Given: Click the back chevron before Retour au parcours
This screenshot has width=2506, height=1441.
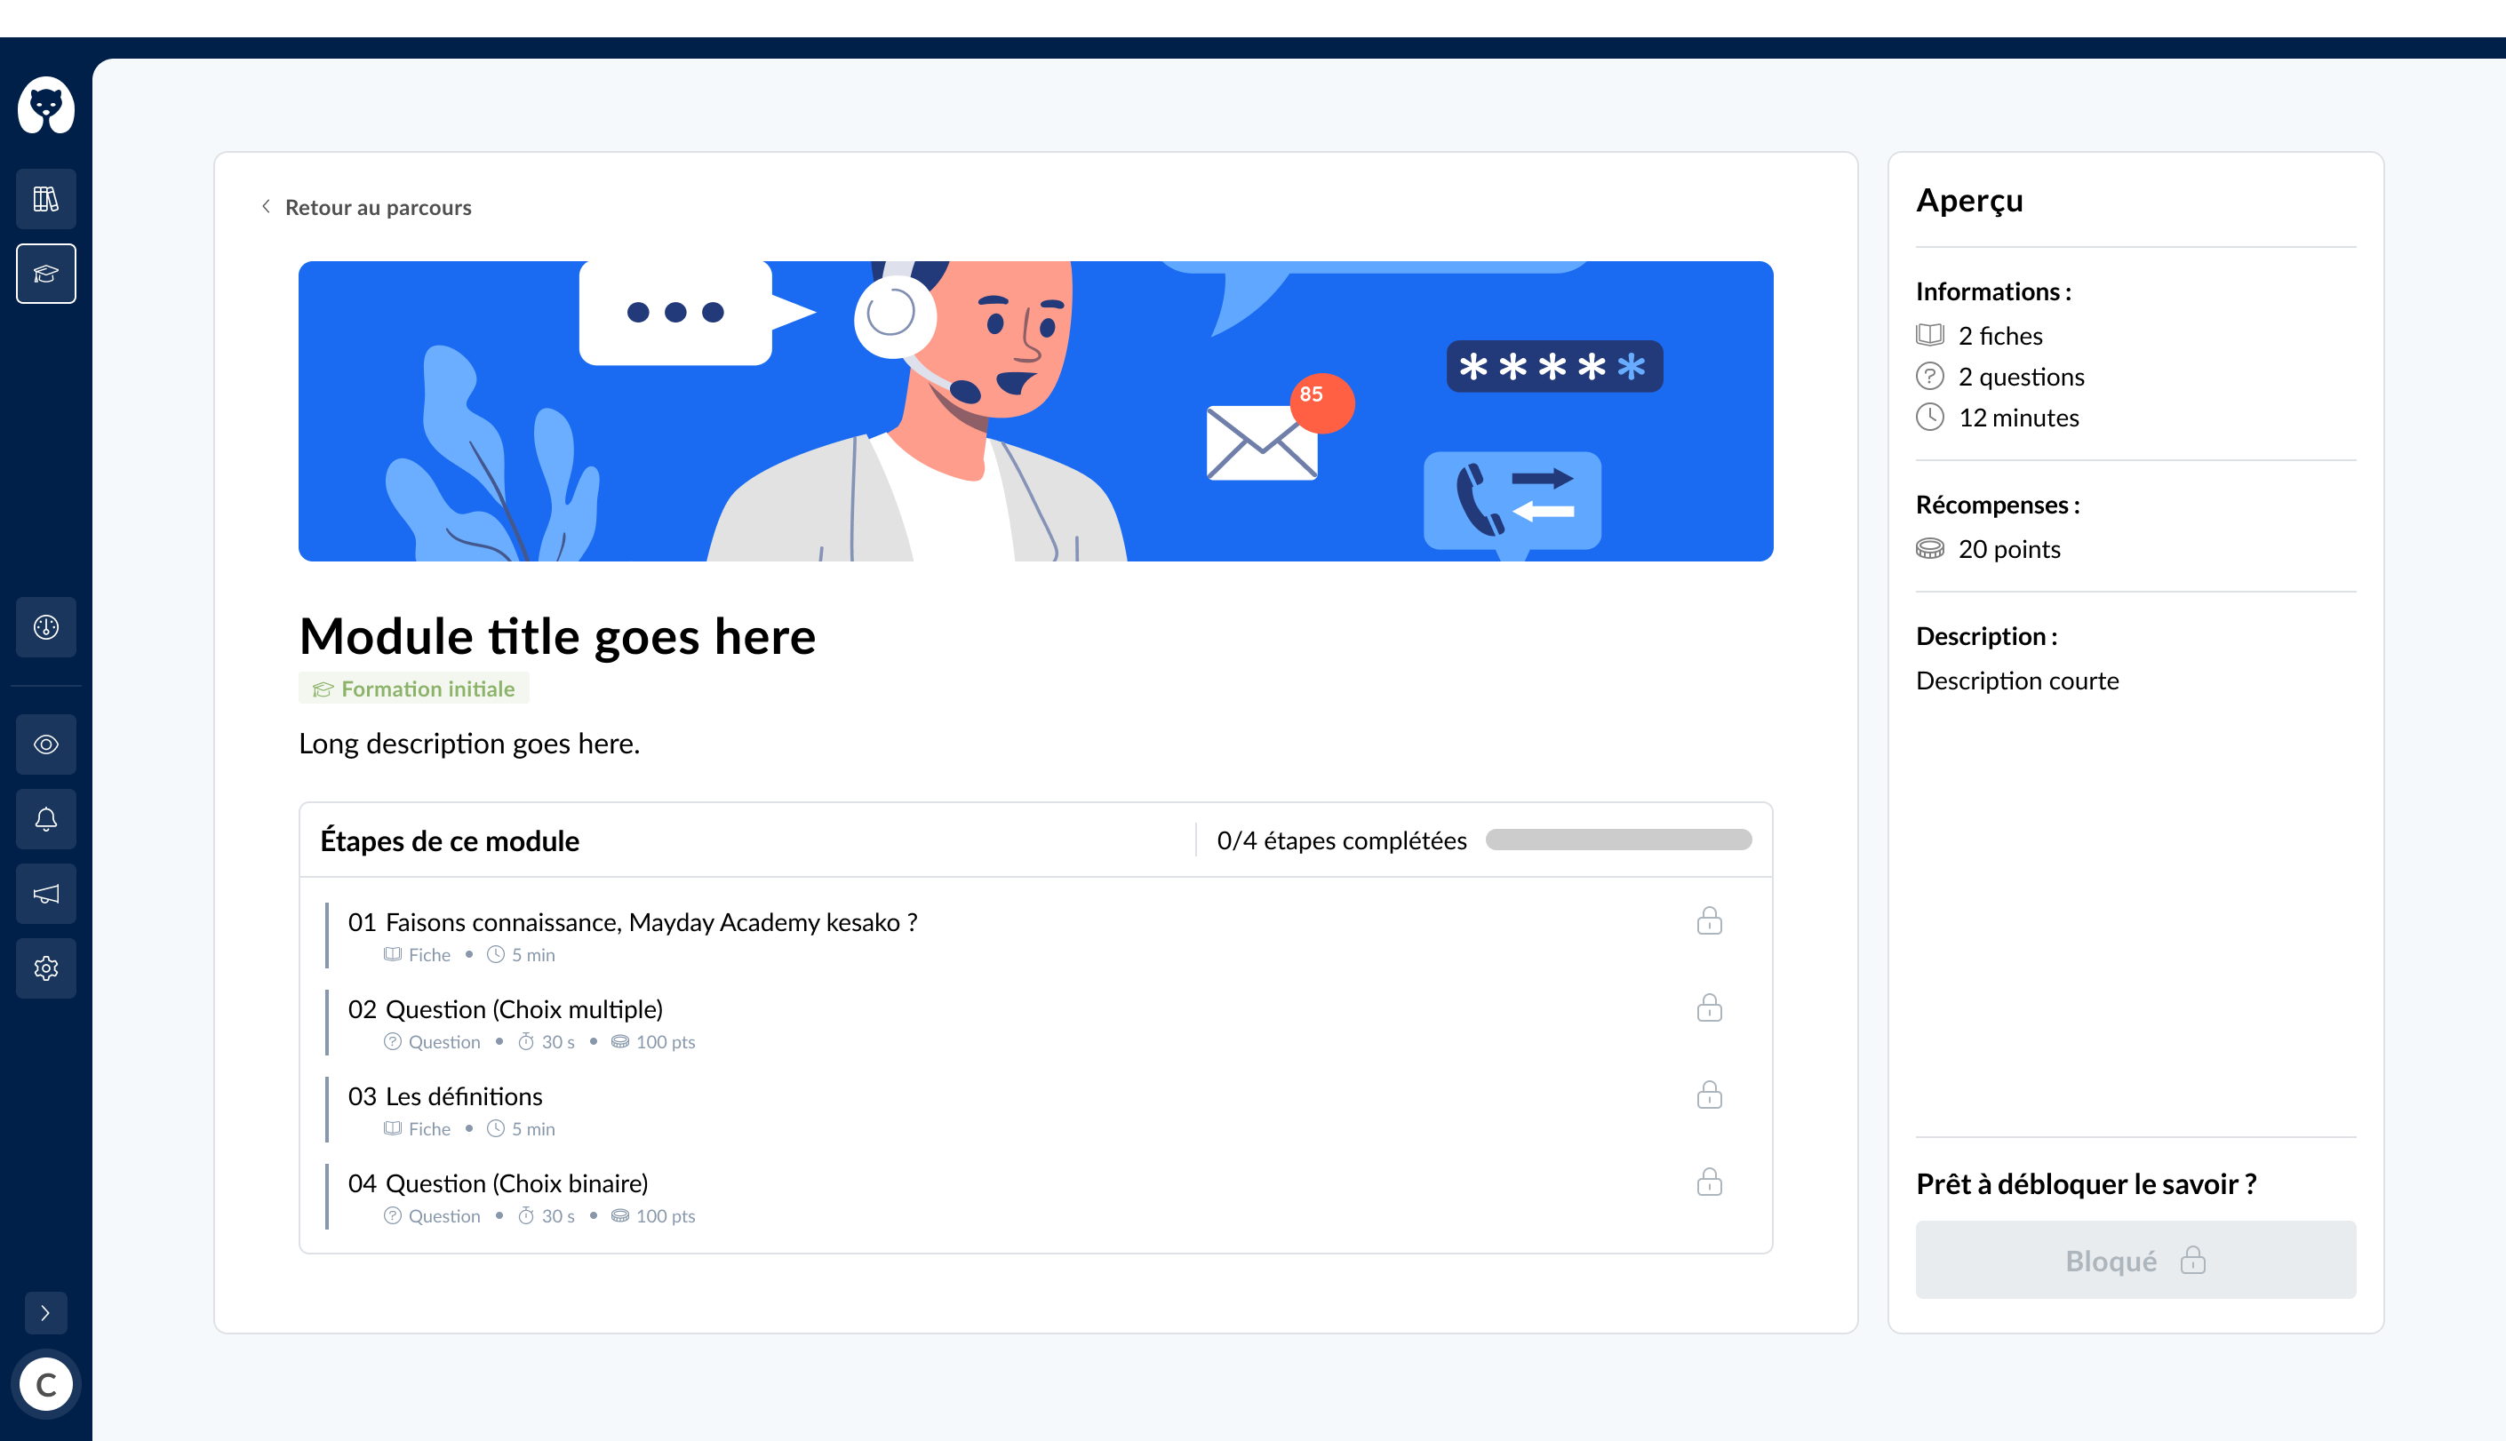Looking at the screenshot, I should 265,206.
